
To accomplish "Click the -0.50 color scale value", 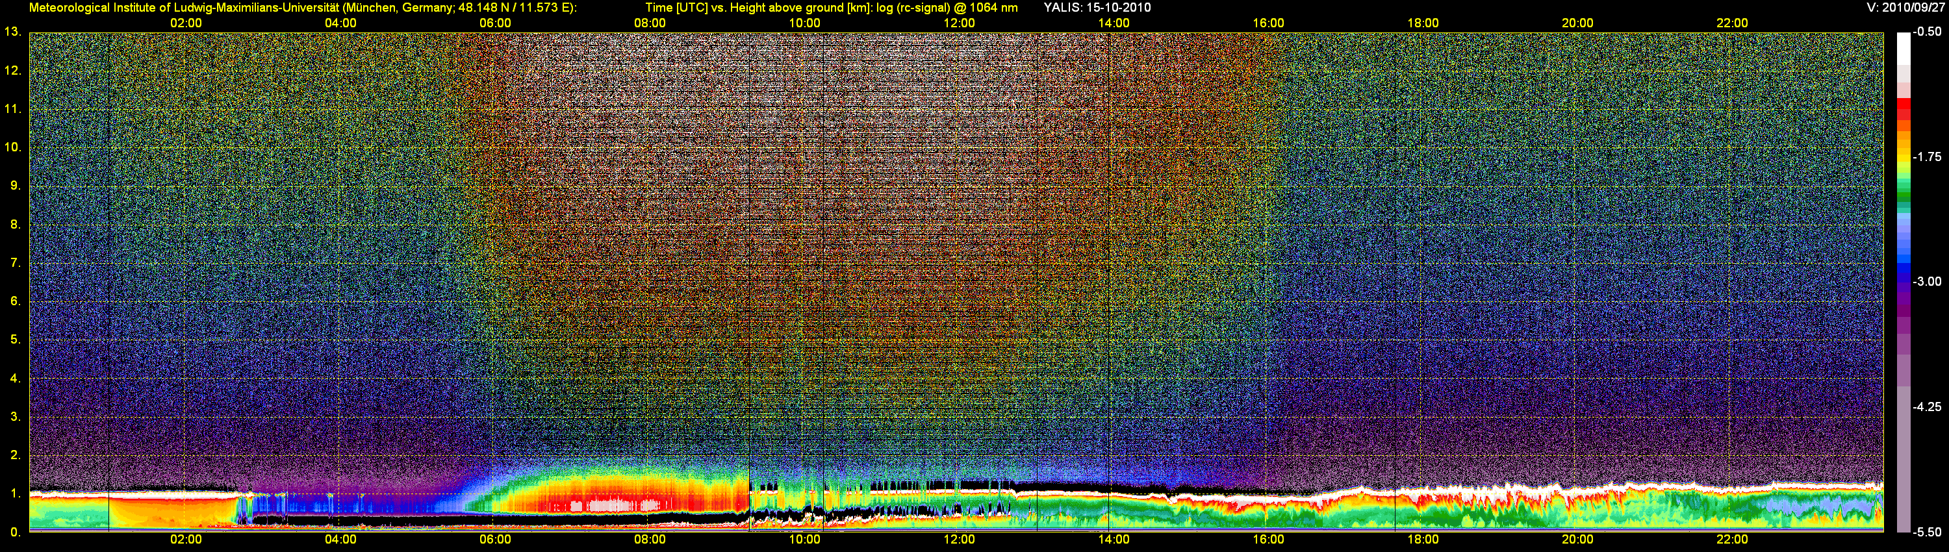I will [1927, 32].
